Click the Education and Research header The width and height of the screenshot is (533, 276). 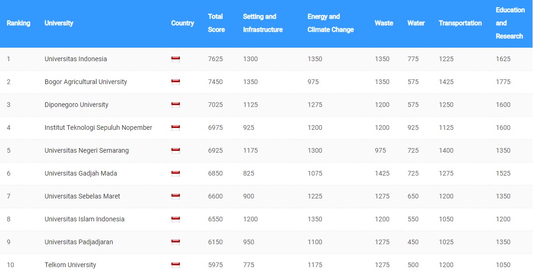[x=510, y=23]
